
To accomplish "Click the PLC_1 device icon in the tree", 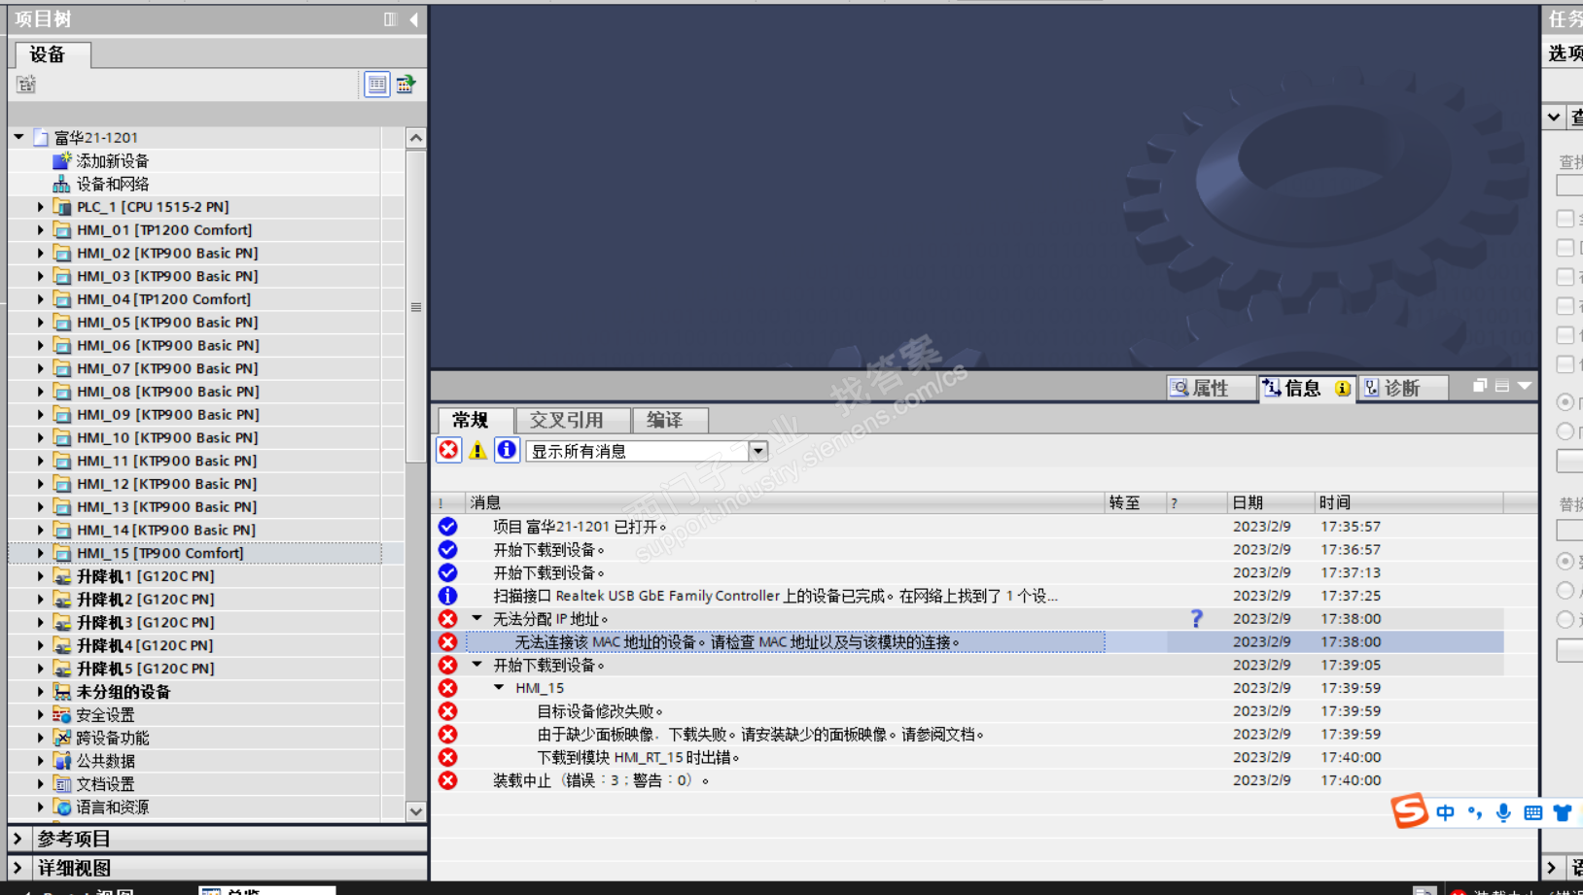I will 63,207.
